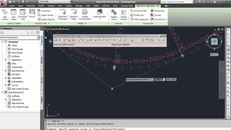
Task: Click the Delete Sub-entity icon
Action: [131, 40]
